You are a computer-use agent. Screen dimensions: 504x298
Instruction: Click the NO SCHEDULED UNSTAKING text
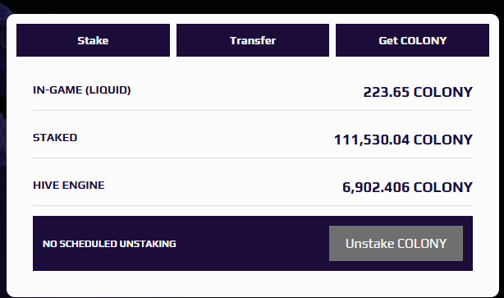(x=109, y=244)
